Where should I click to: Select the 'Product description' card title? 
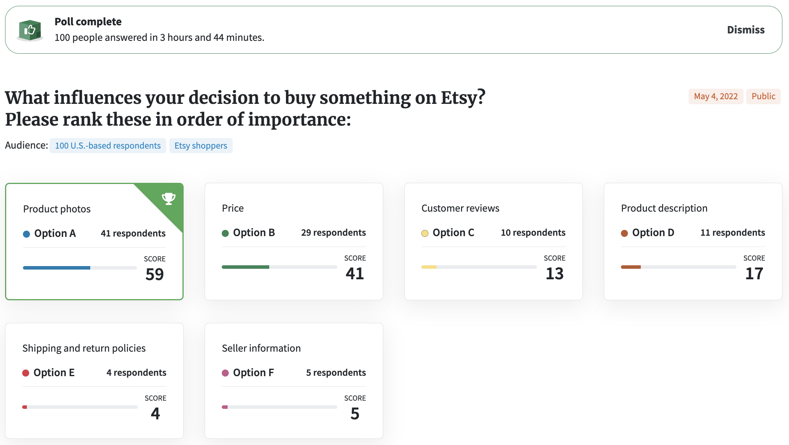(x=664, y=208)
